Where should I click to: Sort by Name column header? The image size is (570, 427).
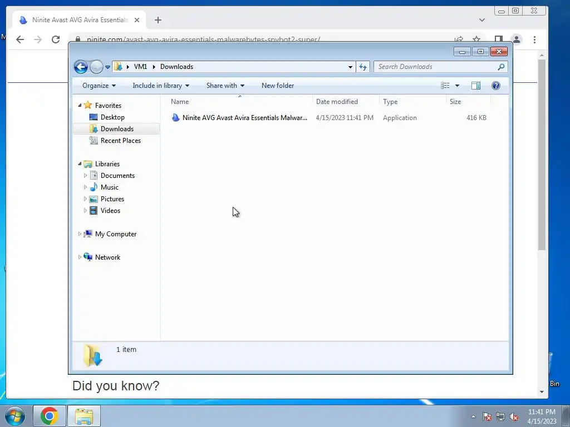239,102
